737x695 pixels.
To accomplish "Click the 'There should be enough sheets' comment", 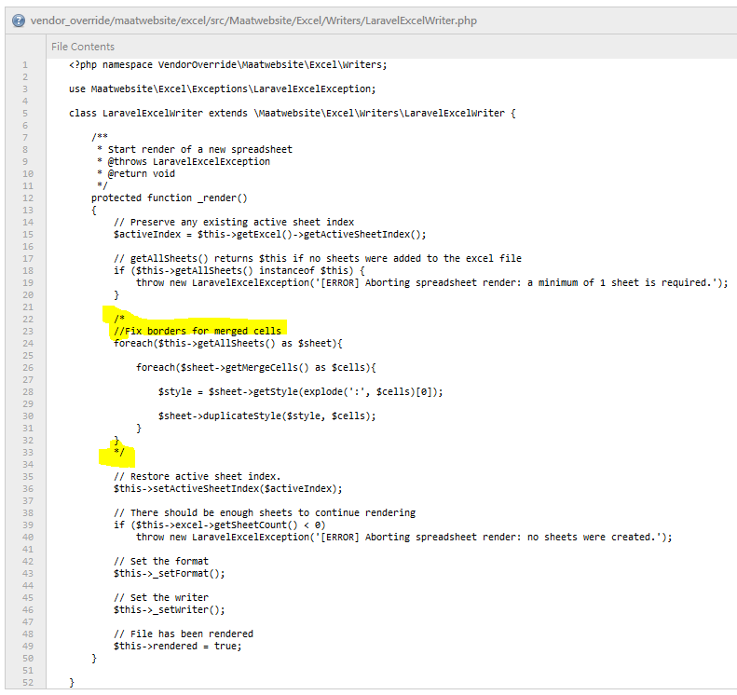I will [265, 512].
